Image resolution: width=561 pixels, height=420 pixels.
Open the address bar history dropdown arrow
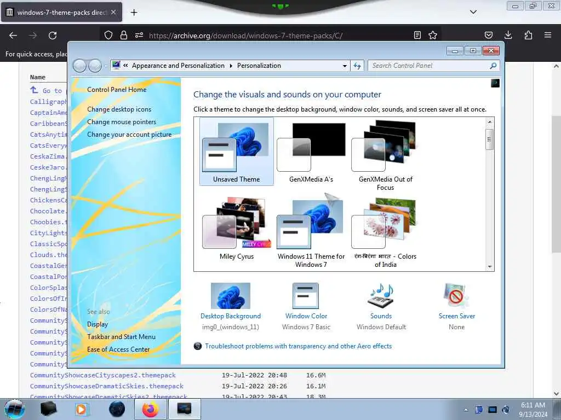(x=345, y=66)
